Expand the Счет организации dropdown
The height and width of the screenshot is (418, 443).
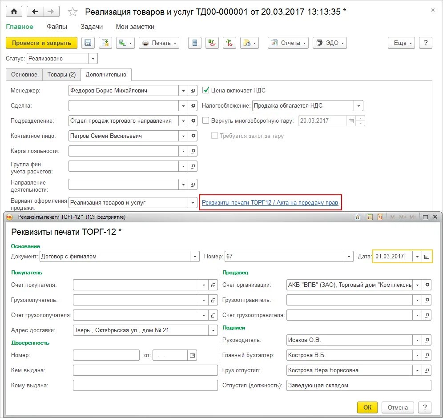417,285
